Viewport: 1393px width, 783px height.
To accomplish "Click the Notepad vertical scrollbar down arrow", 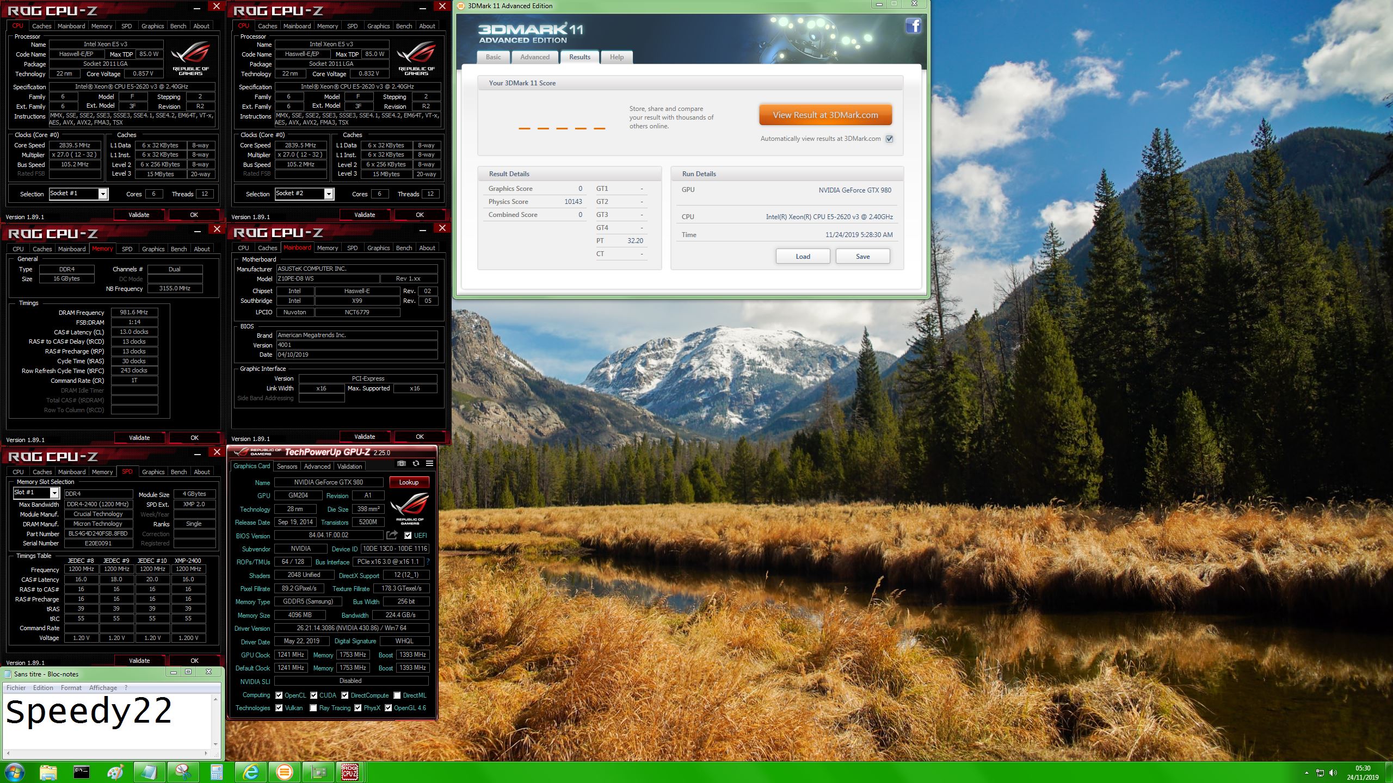I will coord(216,744).
